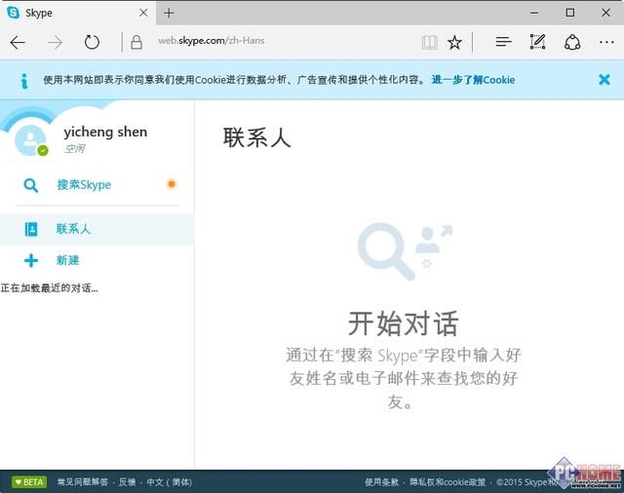Open the 使用条款 terms link
This screenshot has width=624, height=493.
point(381,482)
